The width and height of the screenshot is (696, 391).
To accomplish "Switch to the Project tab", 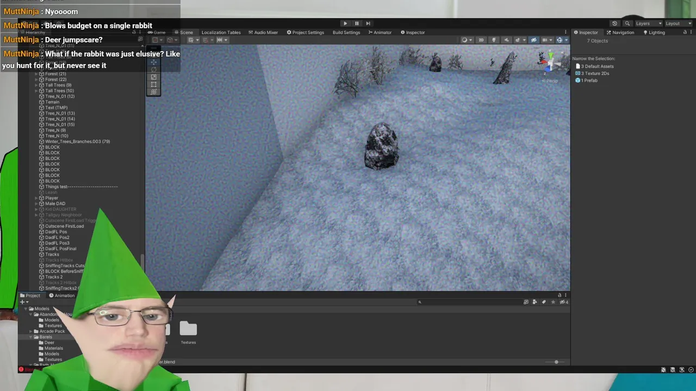I will [30, 295].
